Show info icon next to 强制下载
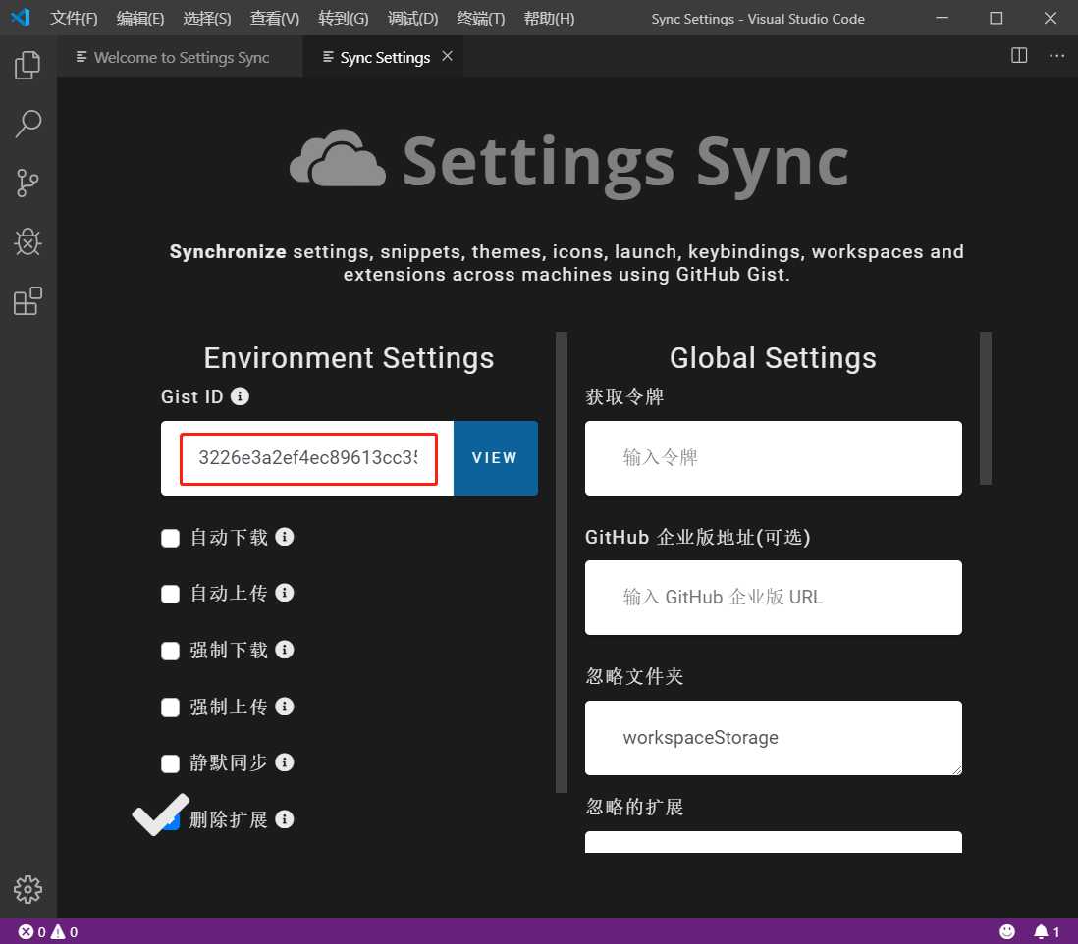 [285, 650]
